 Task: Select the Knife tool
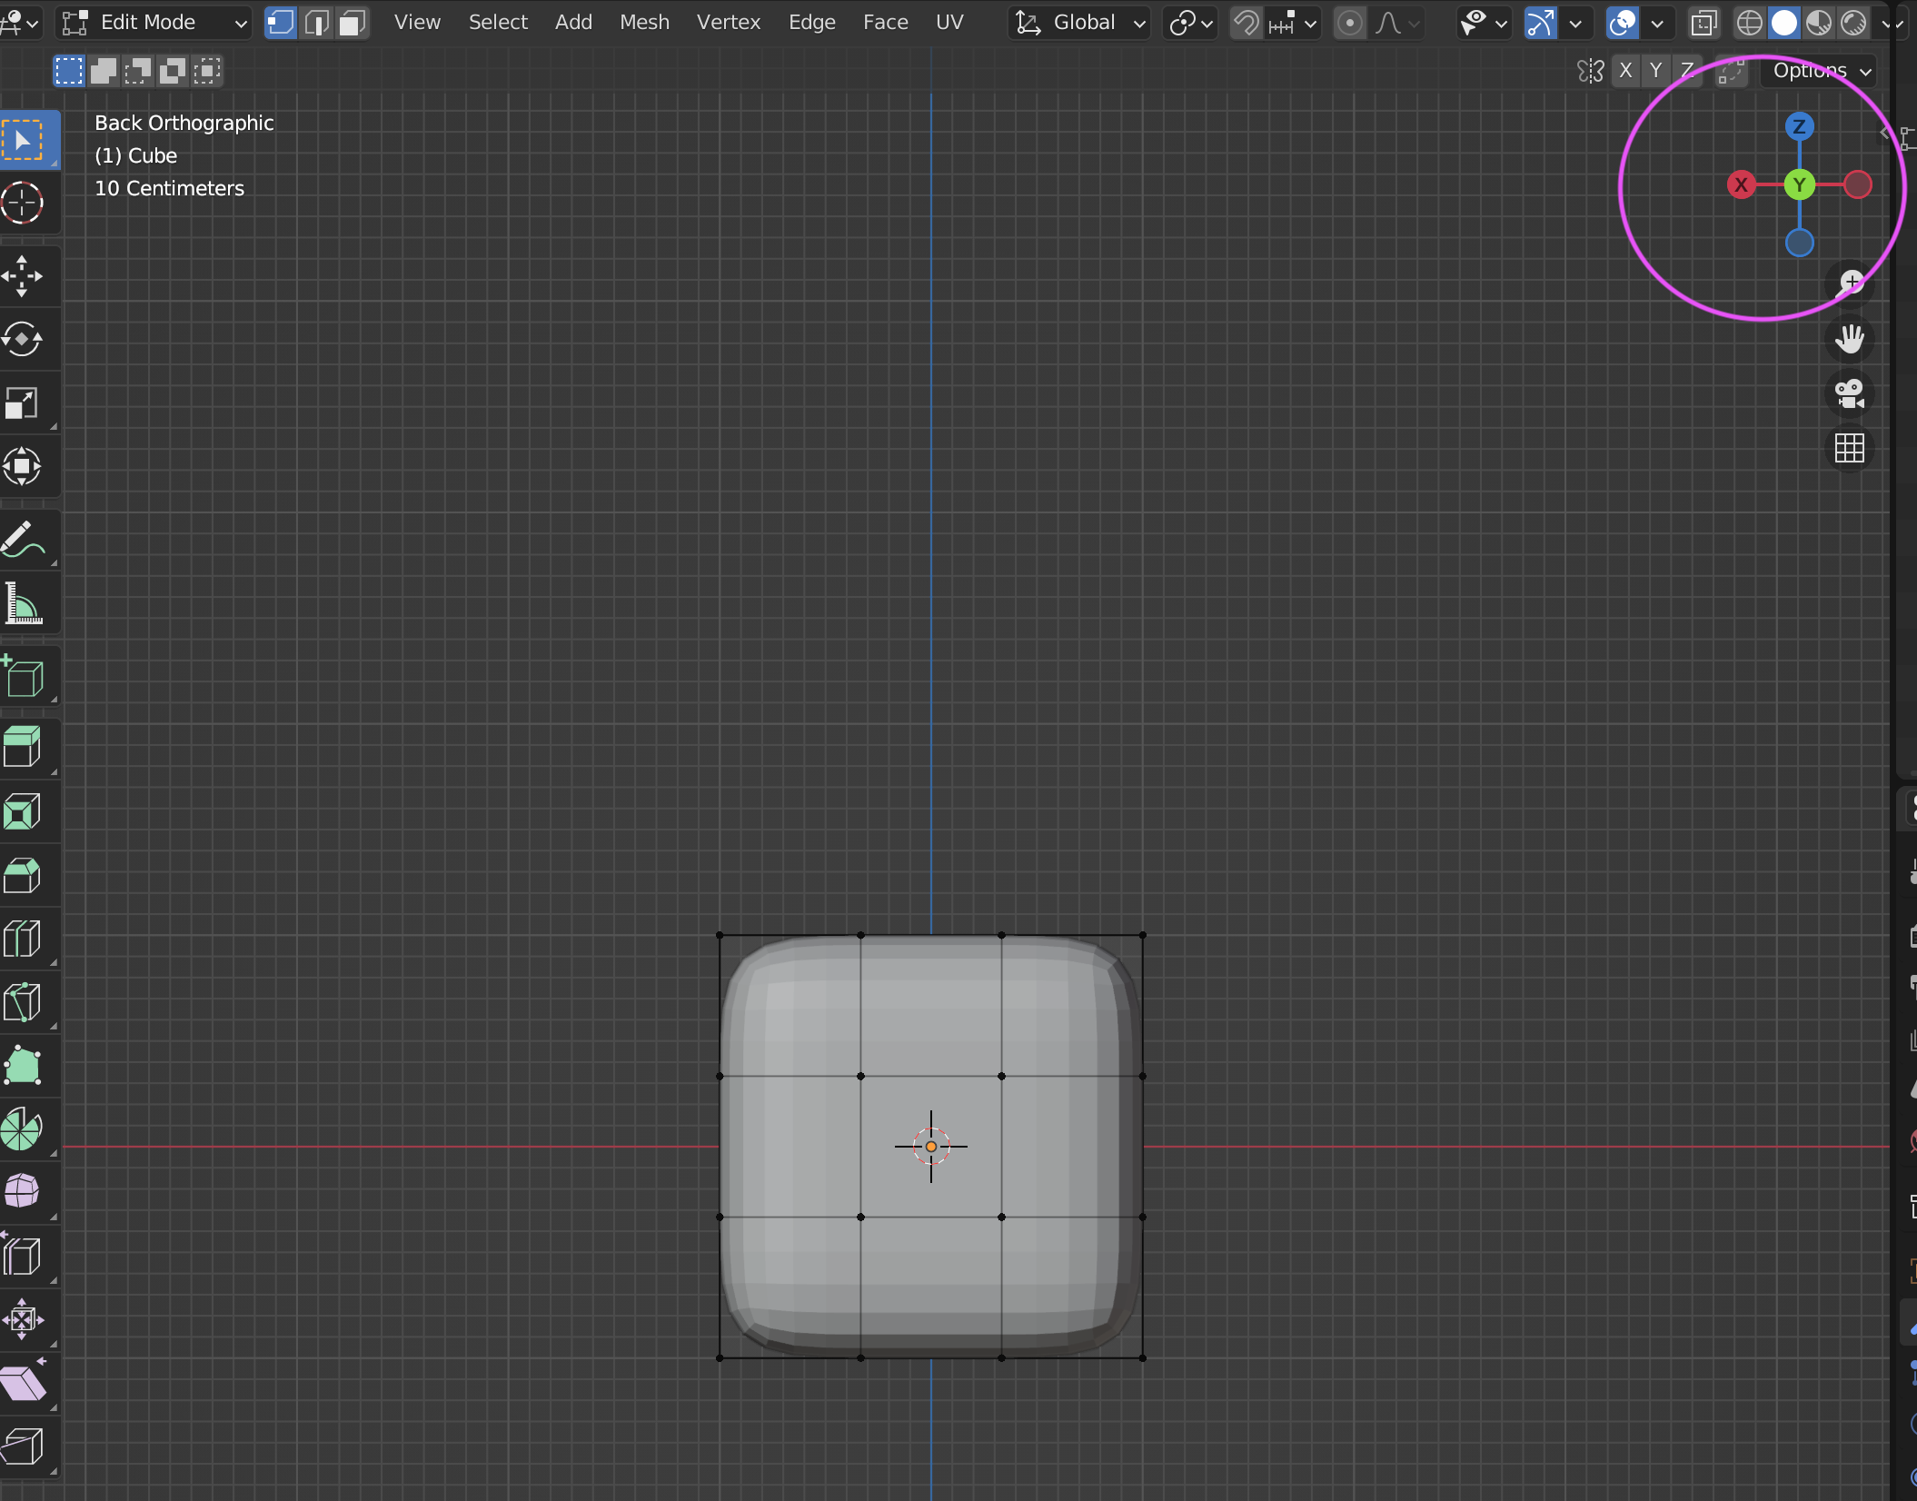click(x=24, y=1003)
